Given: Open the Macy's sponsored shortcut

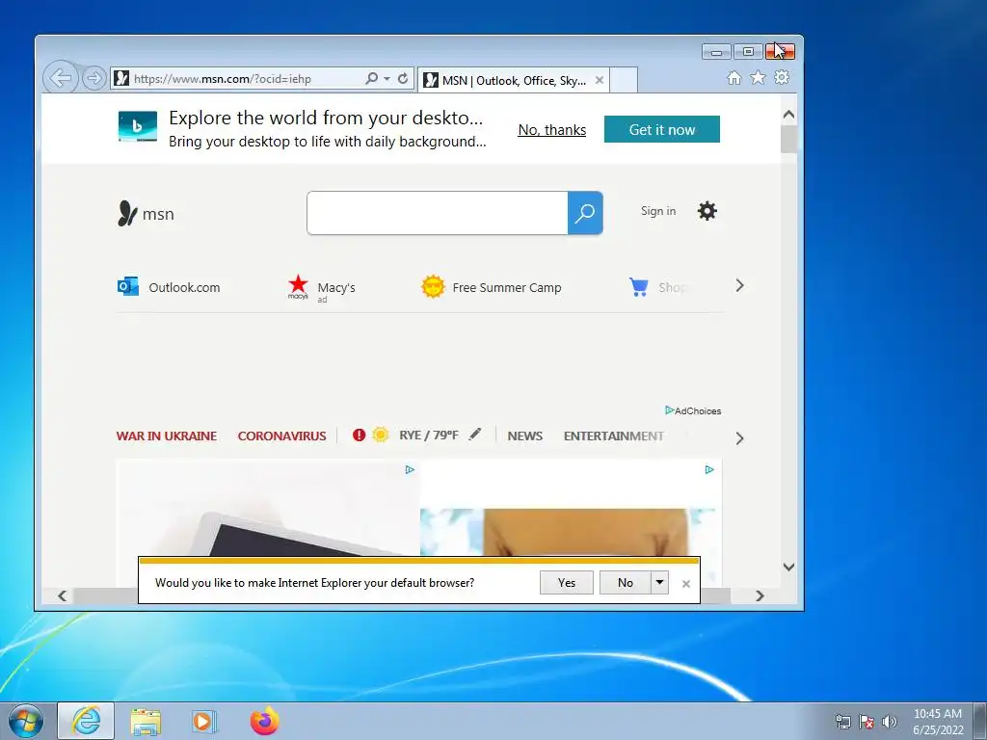Looking at the screenshot, I should click(321, 288).
